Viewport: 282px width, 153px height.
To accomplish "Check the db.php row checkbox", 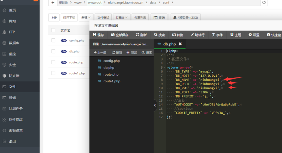I will 54,51.
